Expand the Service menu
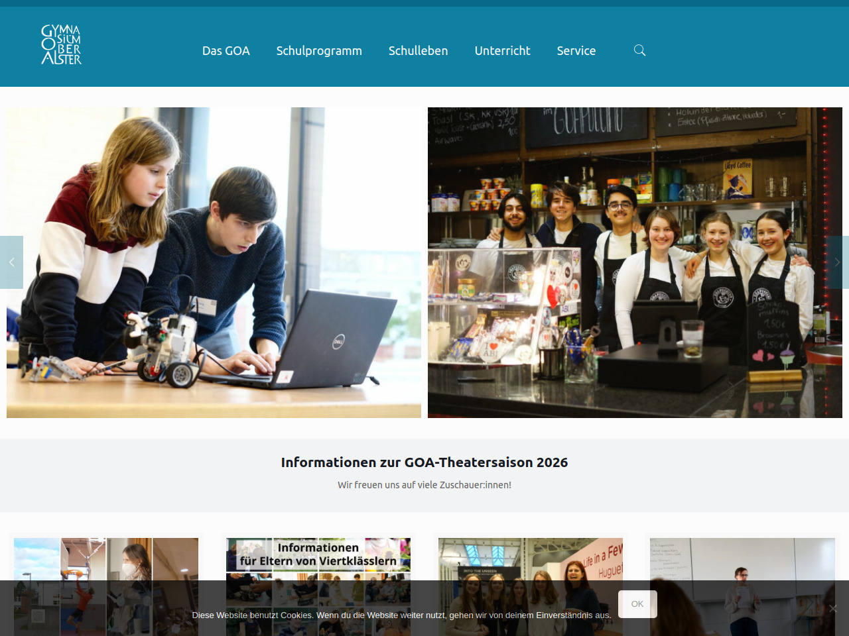Image resolution: width=849 pixels, height=636 pixels. click(x=576, y=51)
